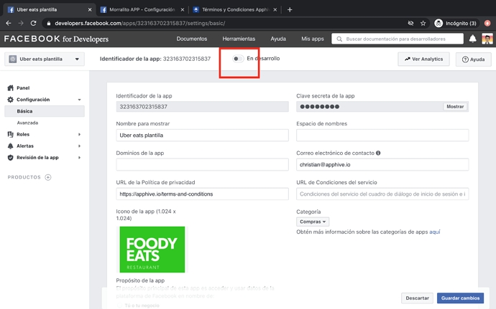Add a product with the plus icon

coord(48,177)
